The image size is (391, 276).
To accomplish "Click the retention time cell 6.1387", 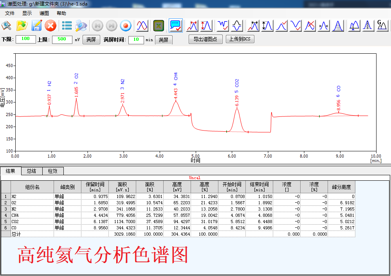I will click(95, 222).
